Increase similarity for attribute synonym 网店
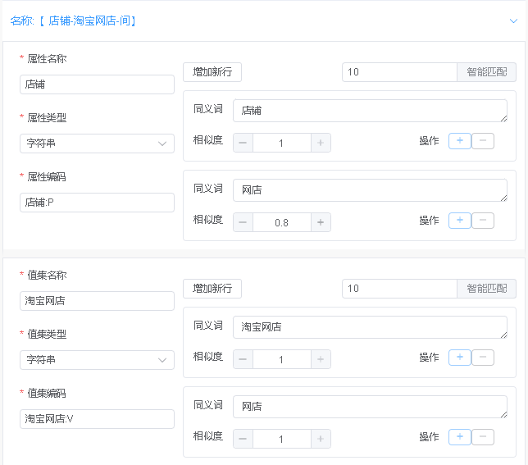This screenshot has width=528, height=465. pyautogui.click(x=321, y=222)
